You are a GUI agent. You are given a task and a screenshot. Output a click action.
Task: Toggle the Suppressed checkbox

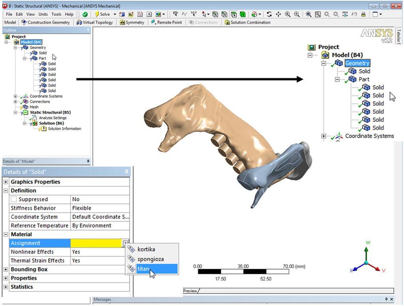(14, 199)
